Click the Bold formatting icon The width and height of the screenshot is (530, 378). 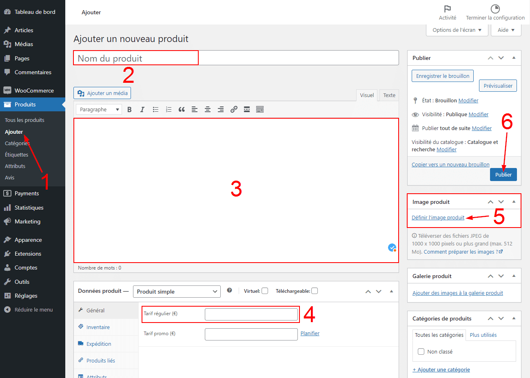pyautogui.click(x=129, y=109)
